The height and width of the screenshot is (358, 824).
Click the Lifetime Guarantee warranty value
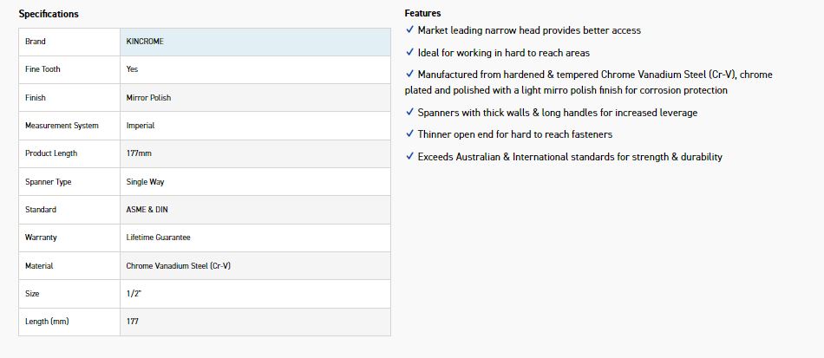(x=158, y=238)
